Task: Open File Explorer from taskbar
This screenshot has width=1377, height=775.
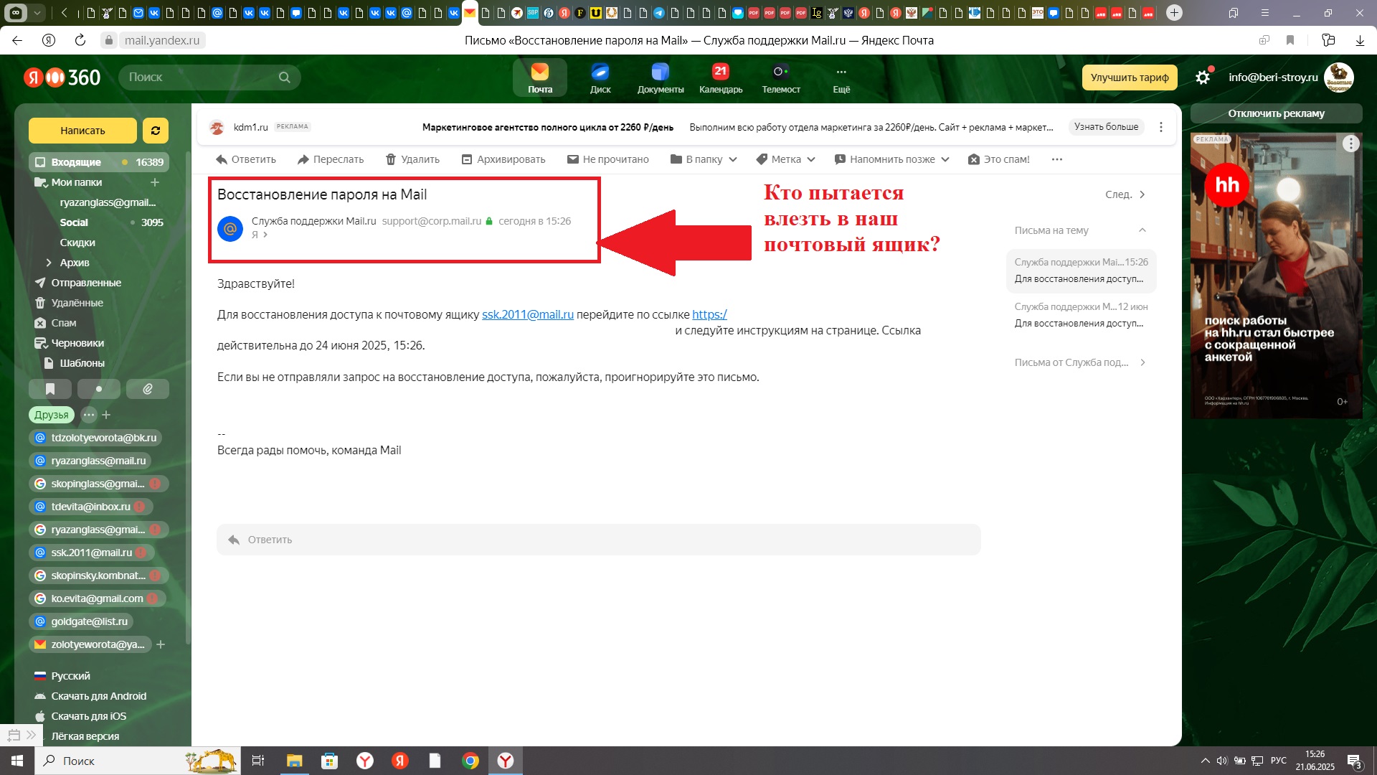Action: coord(295,761)
